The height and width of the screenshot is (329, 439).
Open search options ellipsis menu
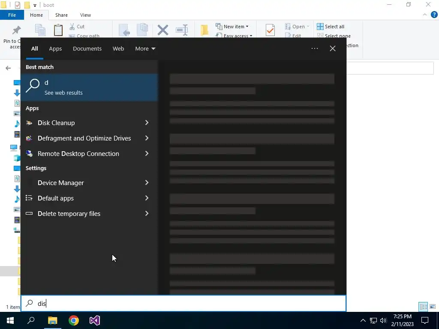(315, 48)
